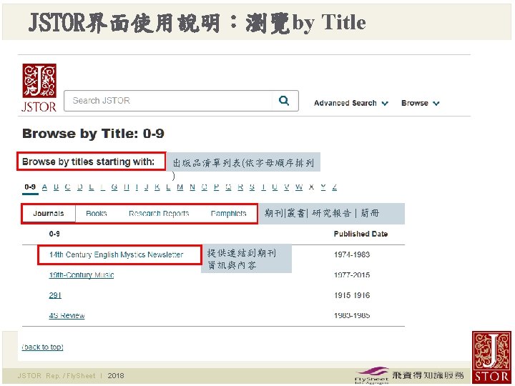Screen dimensions: 515x386
Task: Browse titles starting with O
Action: (x=205, y=187)
